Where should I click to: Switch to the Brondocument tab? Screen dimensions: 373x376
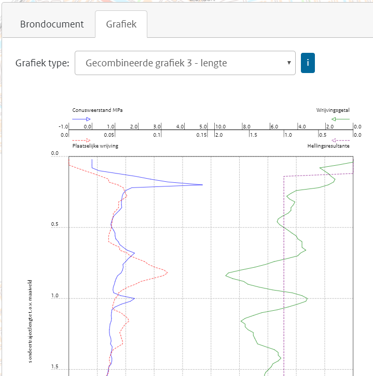point(52,24)
